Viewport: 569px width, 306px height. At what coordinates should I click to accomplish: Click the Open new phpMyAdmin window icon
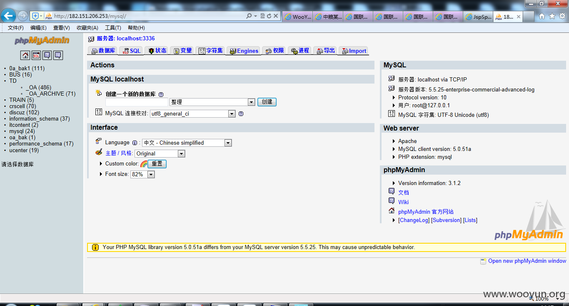483,261
